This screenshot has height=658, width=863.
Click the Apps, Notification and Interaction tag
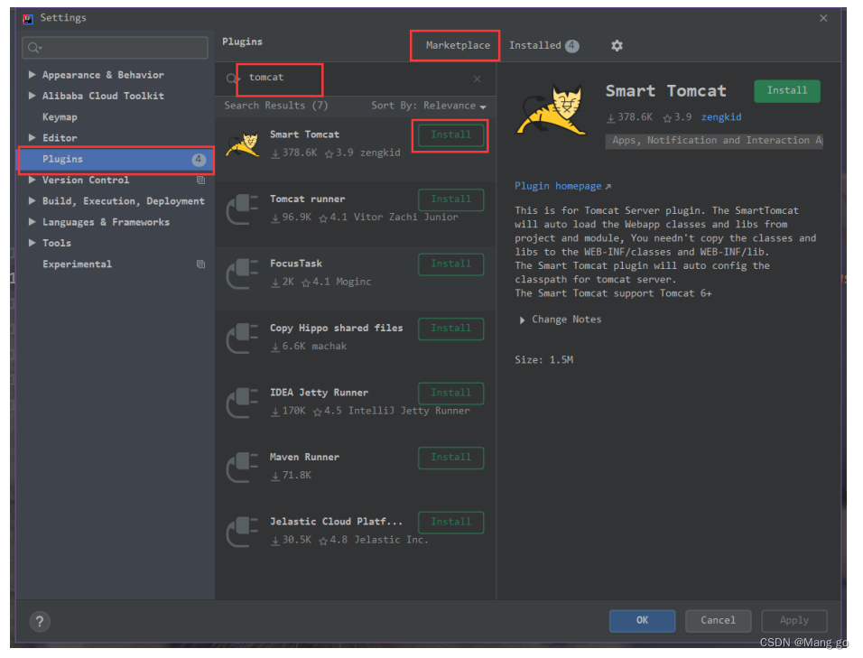click(x=714, y=141)
